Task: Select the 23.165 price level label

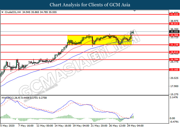Action: coord(174,70)
